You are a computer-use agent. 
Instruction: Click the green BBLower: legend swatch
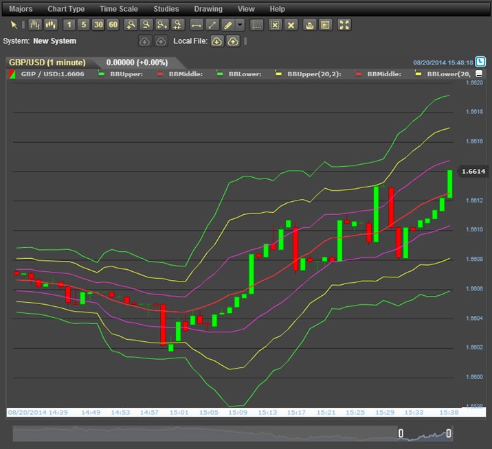(x=220, y=74)
